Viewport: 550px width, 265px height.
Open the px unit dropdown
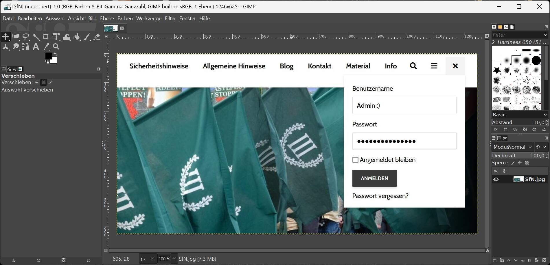[x=148, y=259]
